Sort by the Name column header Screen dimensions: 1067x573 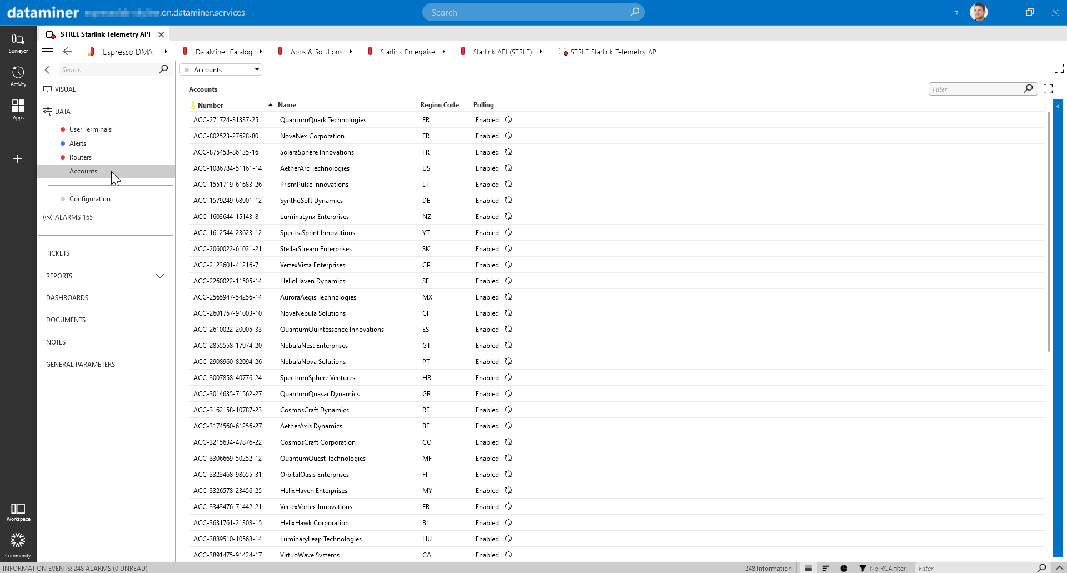(x=287, y=104)
